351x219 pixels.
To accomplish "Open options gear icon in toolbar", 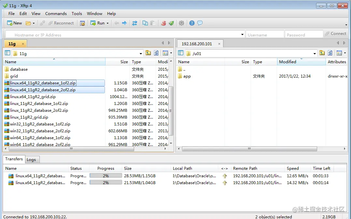I will click(x=182, y=23).
